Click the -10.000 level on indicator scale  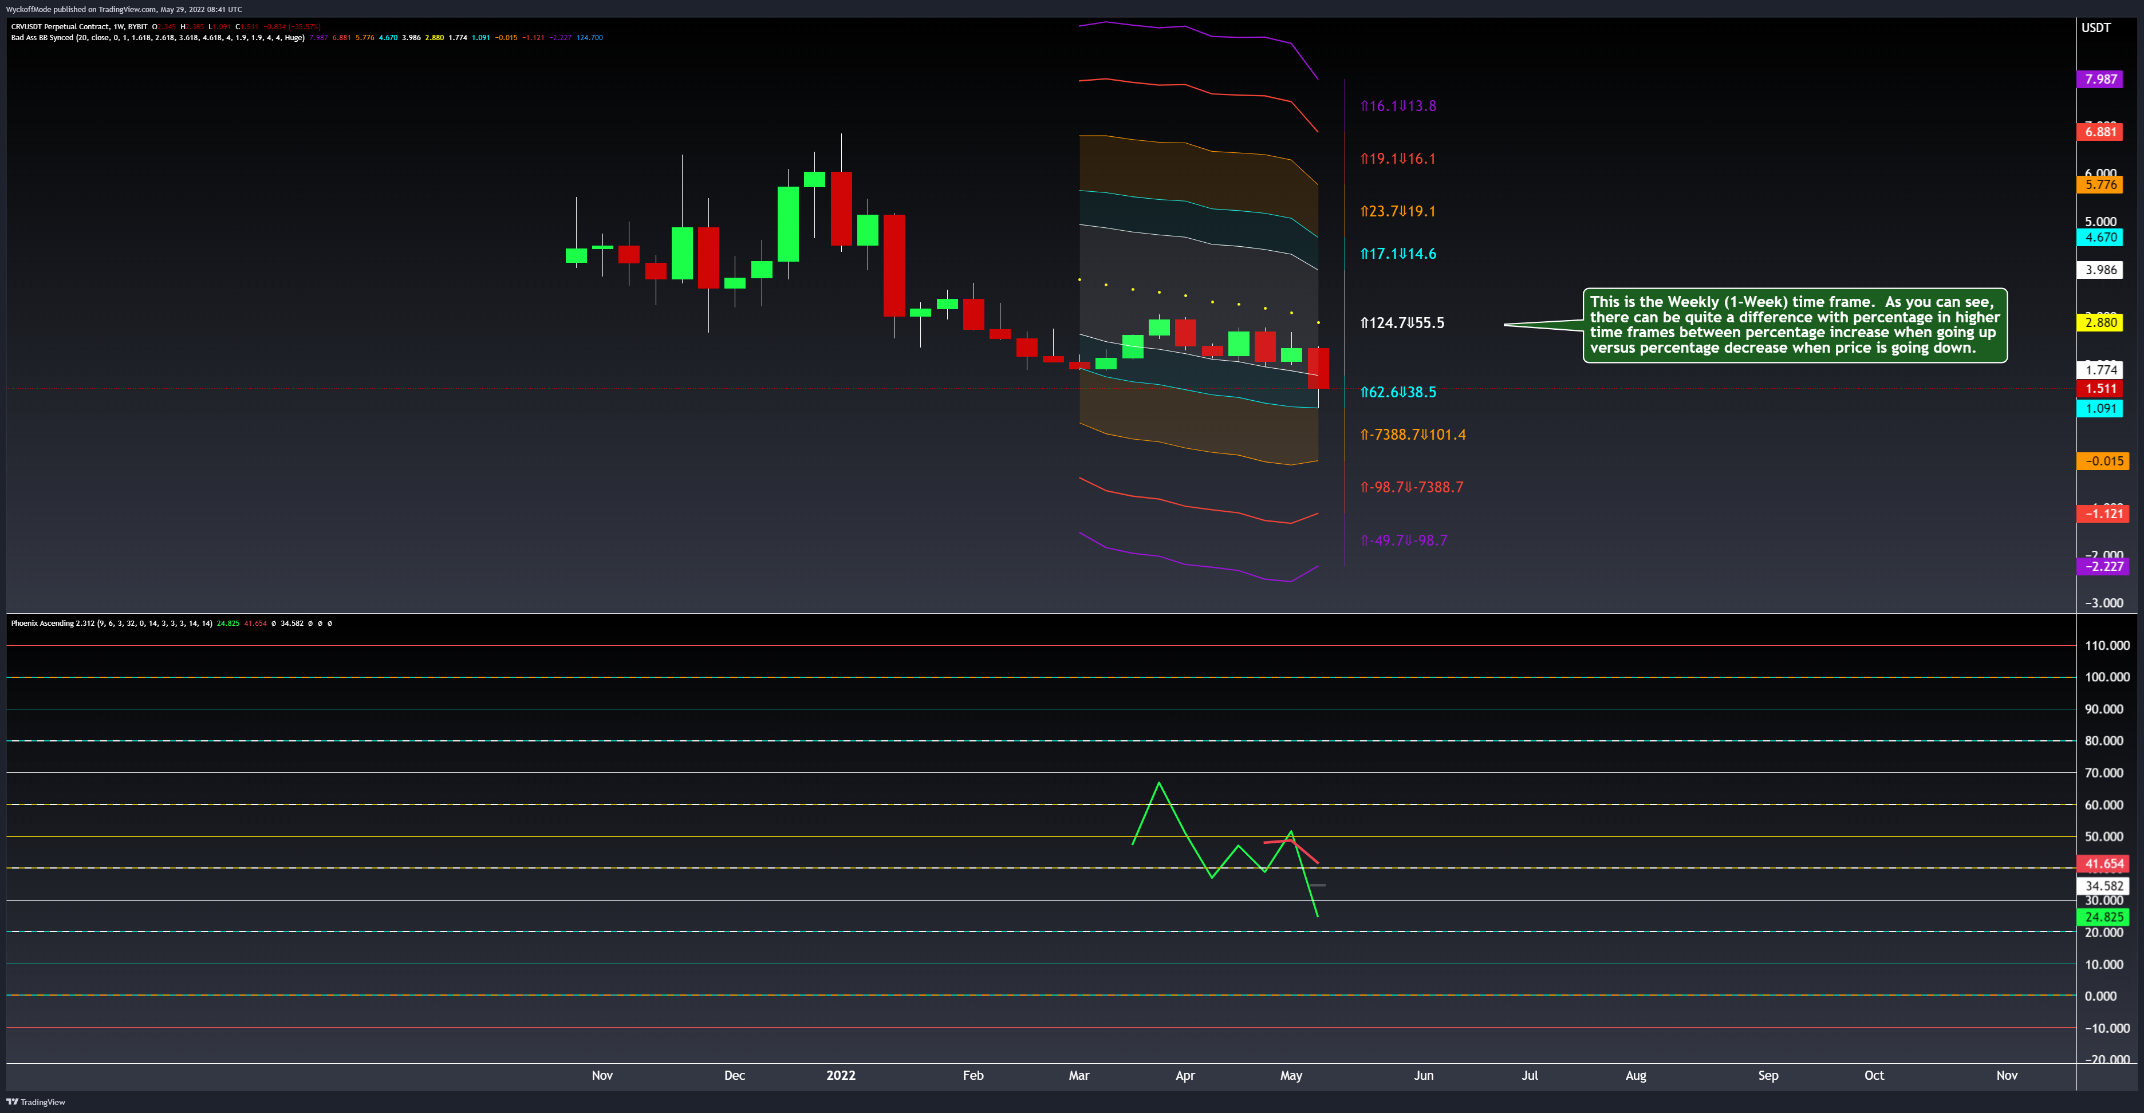coord(2107,1028)
